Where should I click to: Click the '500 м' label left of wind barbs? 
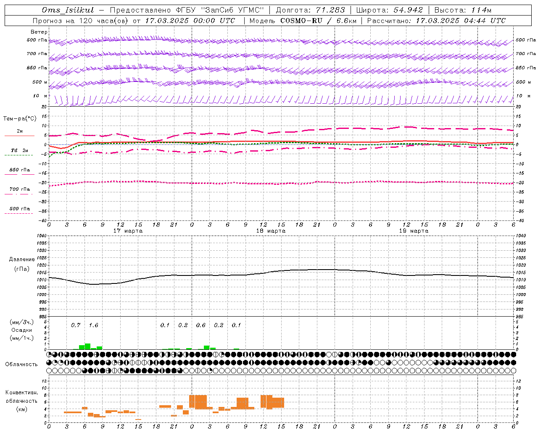point(40,82)
